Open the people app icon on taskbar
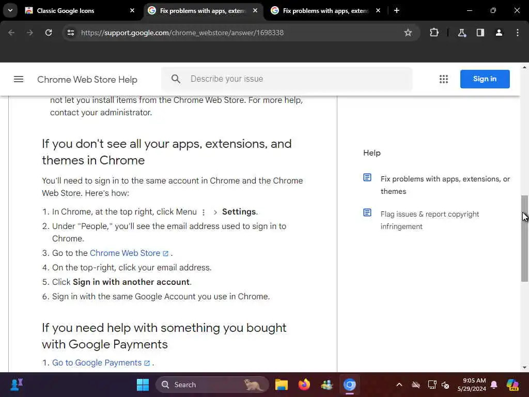 [x=327, y=385]
